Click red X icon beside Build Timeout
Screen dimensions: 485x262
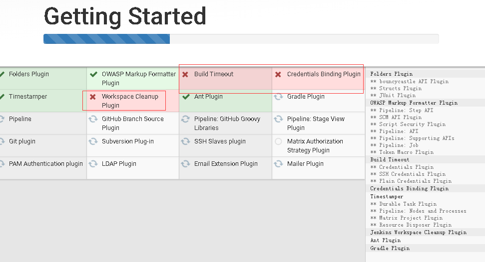(185, 74)
